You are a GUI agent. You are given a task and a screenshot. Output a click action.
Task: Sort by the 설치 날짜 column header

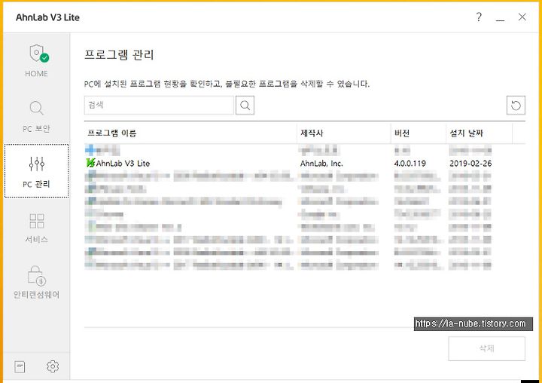click(x=479, y=133)
